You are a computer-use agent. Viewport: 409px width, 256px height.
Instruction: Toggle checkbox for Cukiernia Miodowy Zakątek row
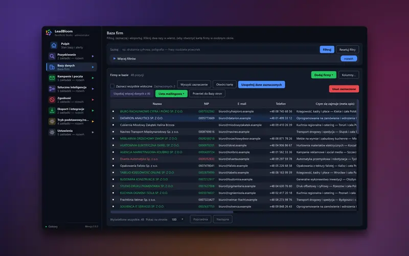[x=113, y=125]
